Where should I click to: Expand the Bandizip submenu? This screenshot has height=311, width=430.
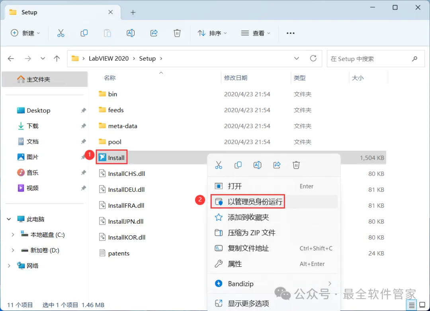(330, 283)
